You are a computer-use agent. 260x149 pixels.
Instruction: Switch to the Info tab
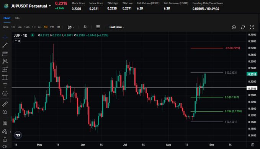pos(17,18)
